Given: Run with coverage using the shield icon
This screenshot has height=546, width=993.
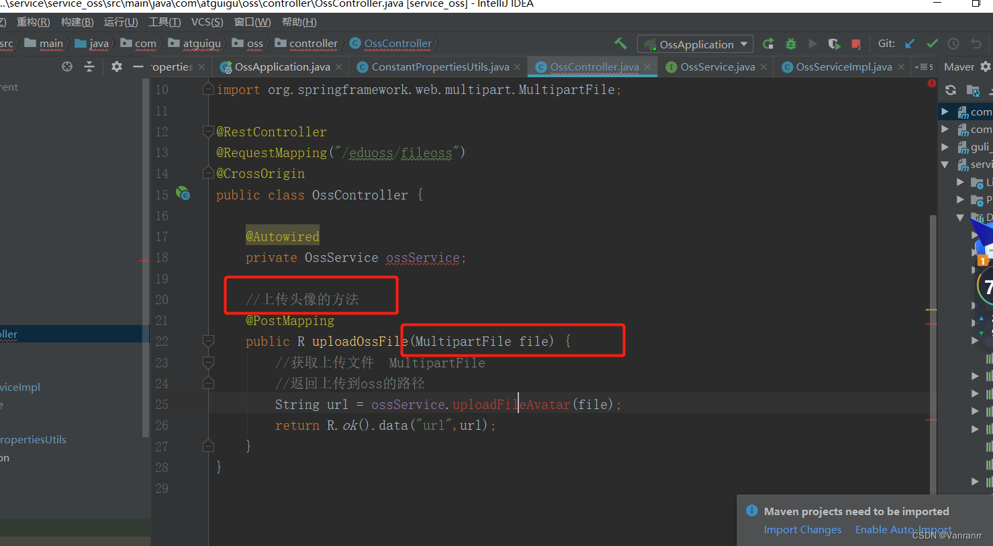Looking at the screenshot, I should point(834,44).
